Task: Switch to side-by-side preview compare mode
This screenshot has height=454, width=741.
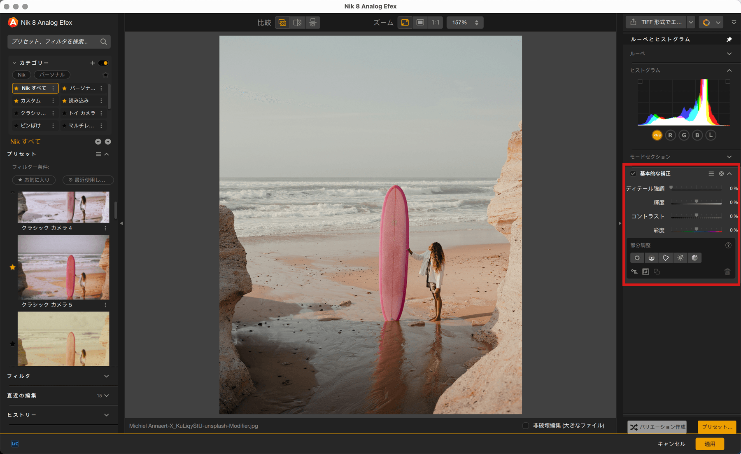Action: click(313, 23)
